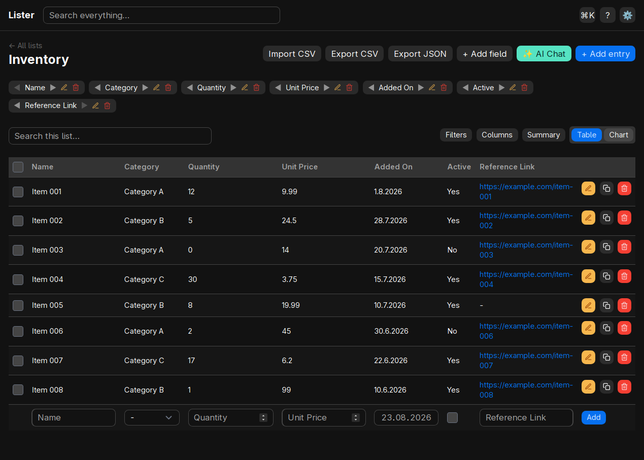Open the Summary panel
The height and width of the screenshot is (460, 644).
[x=544, y=135]
